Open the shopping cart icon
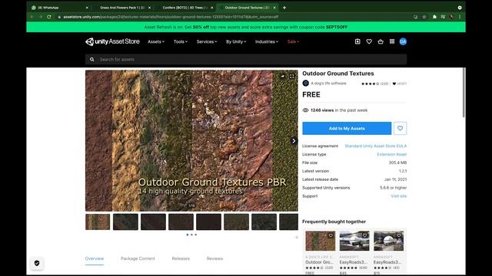The width and height of the screenshot is (492, 276). point(381,41)
